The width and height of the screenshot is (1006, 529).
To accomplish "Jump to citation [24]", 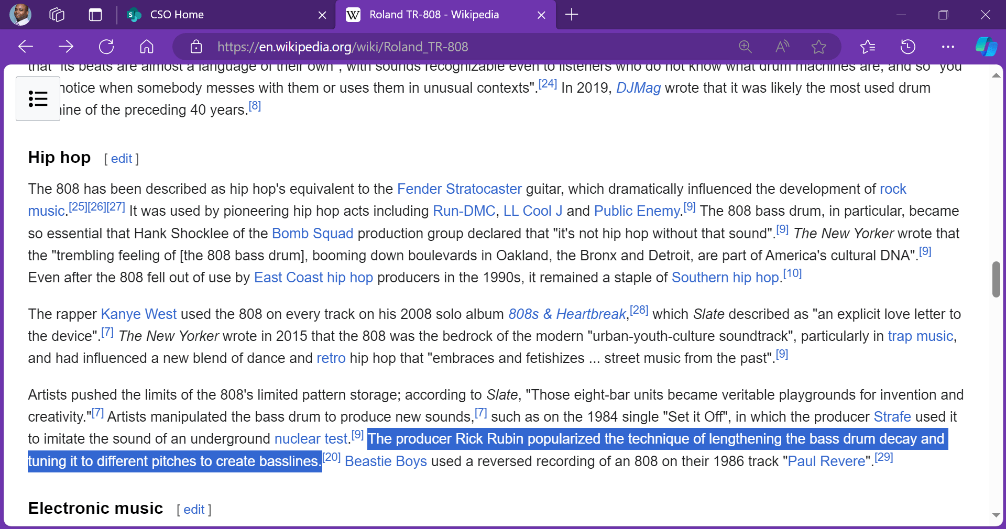I will pyautogui.click(x=548, y=84).
